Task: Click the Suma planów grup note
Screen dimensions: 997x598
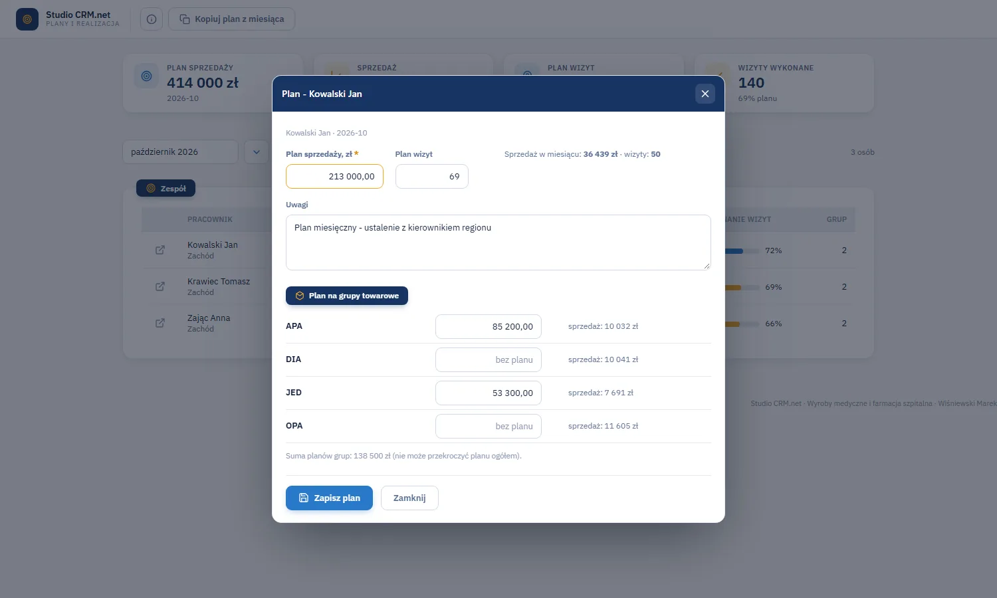Action: point(403,456)
